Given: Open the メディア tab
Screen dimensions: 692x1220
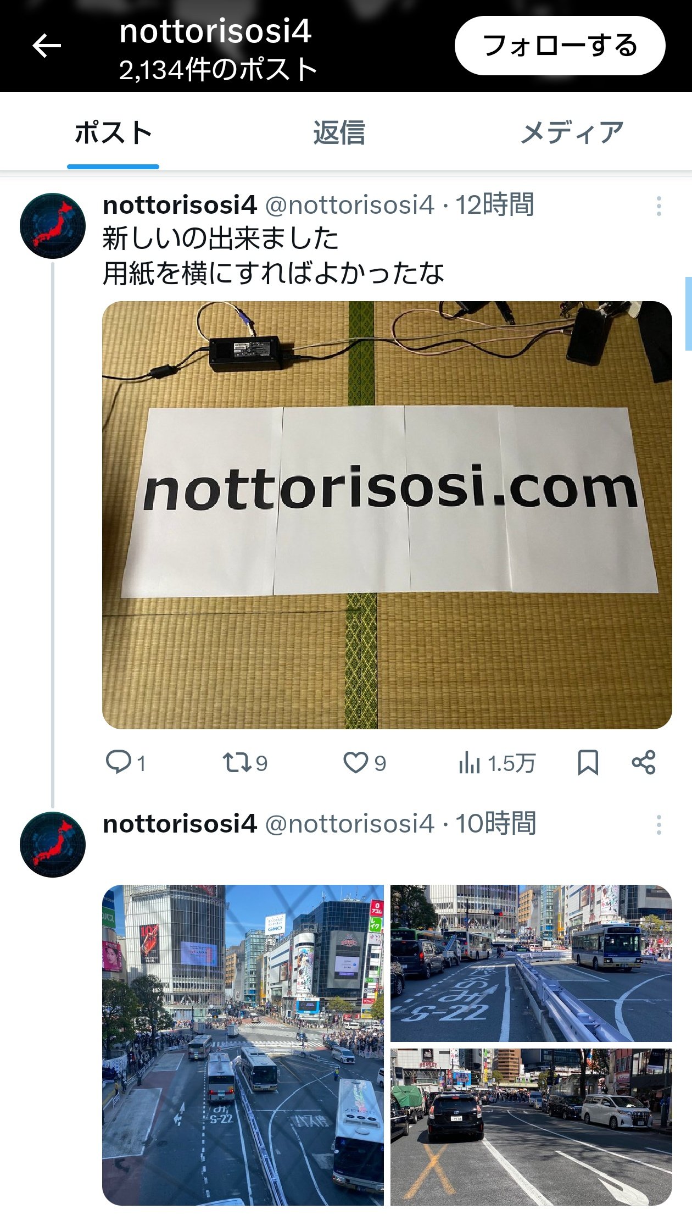Looking at the screenshot, I should coord(572,132).
